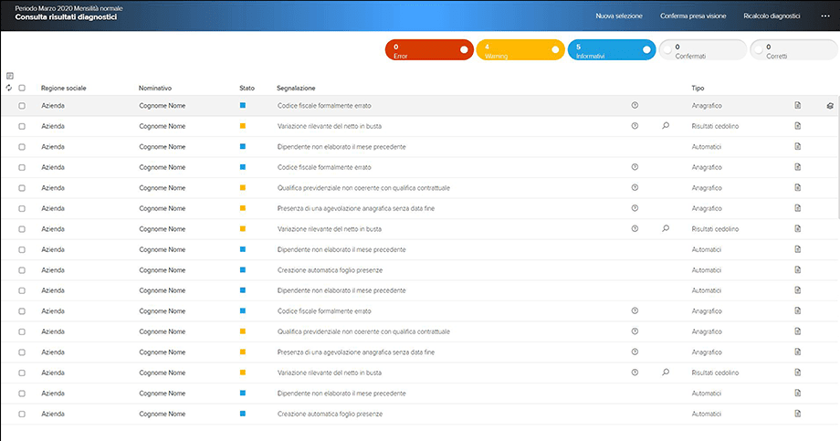Open magnifier in first Variazione rilevante row
Viewport: 840px width, 441px height.
click(666, 126)
